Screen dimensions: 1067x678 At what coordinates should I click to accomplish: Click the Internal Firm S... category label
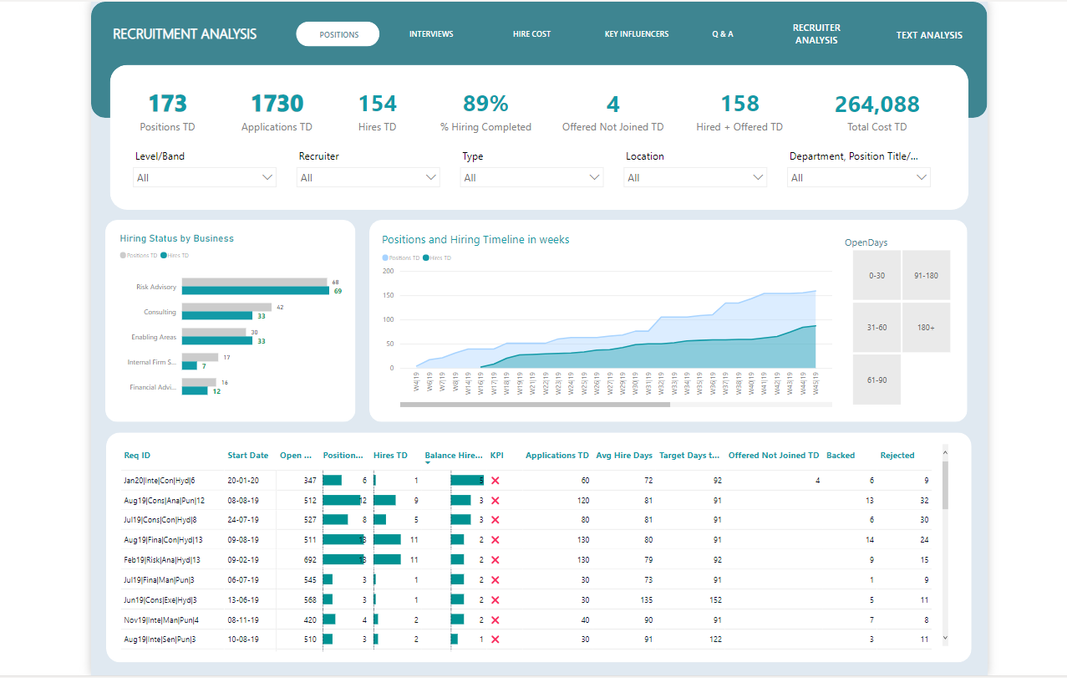point(152,363)
